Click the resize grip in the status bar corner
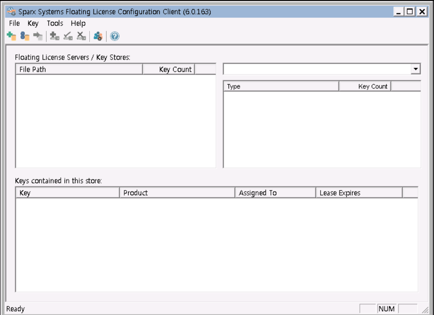The image size is (434, 315). point(425,310)
